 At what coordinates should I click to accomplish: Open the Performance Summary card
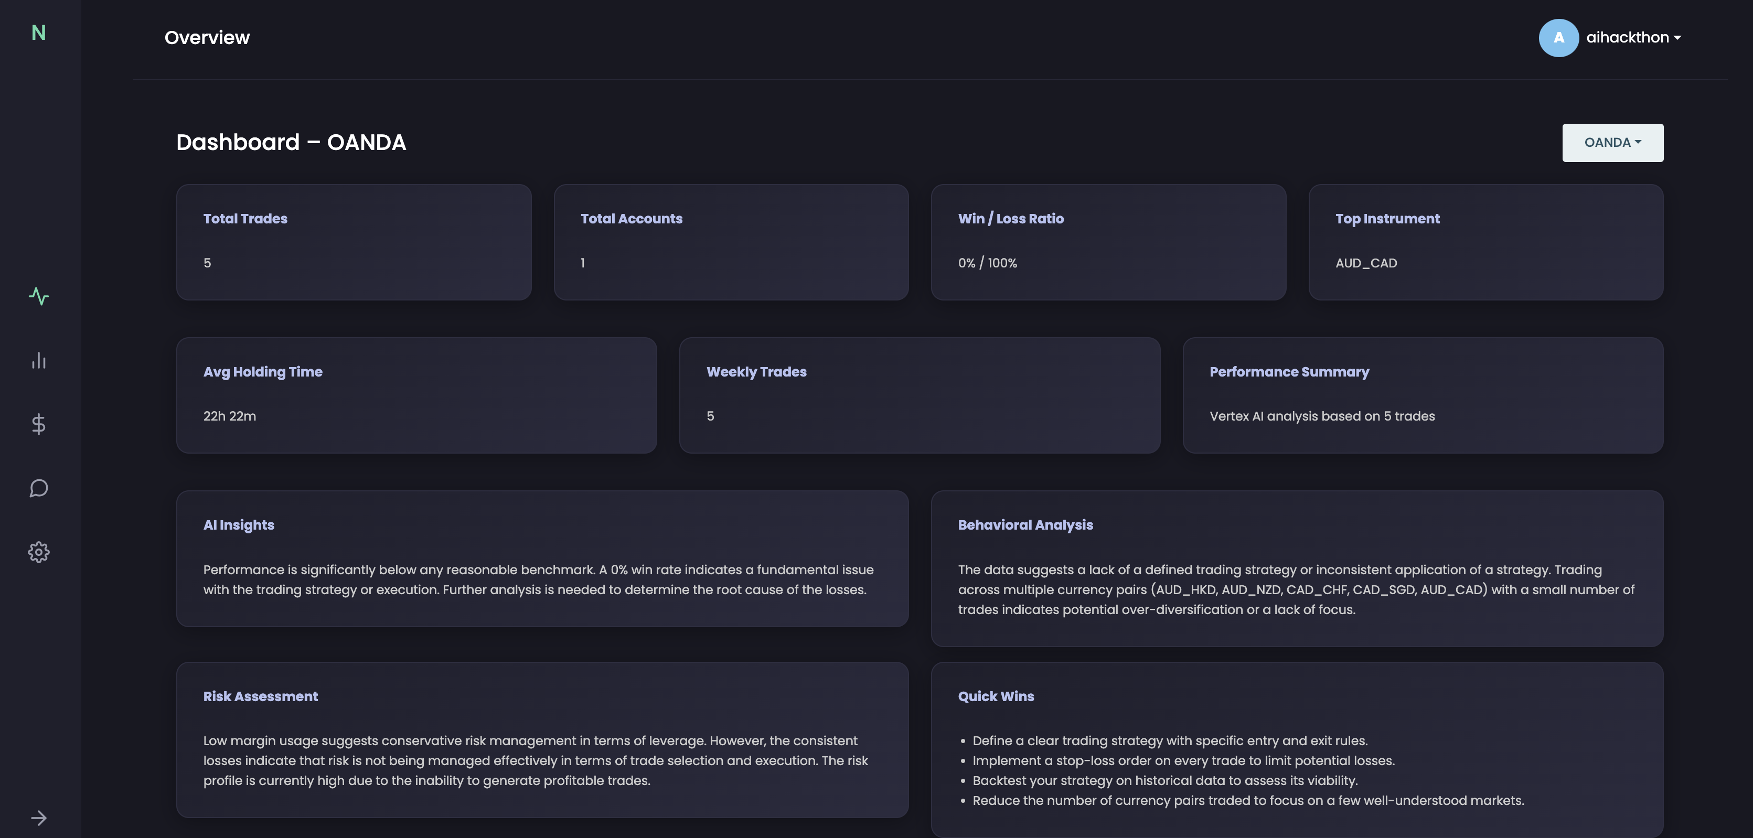1422,395
